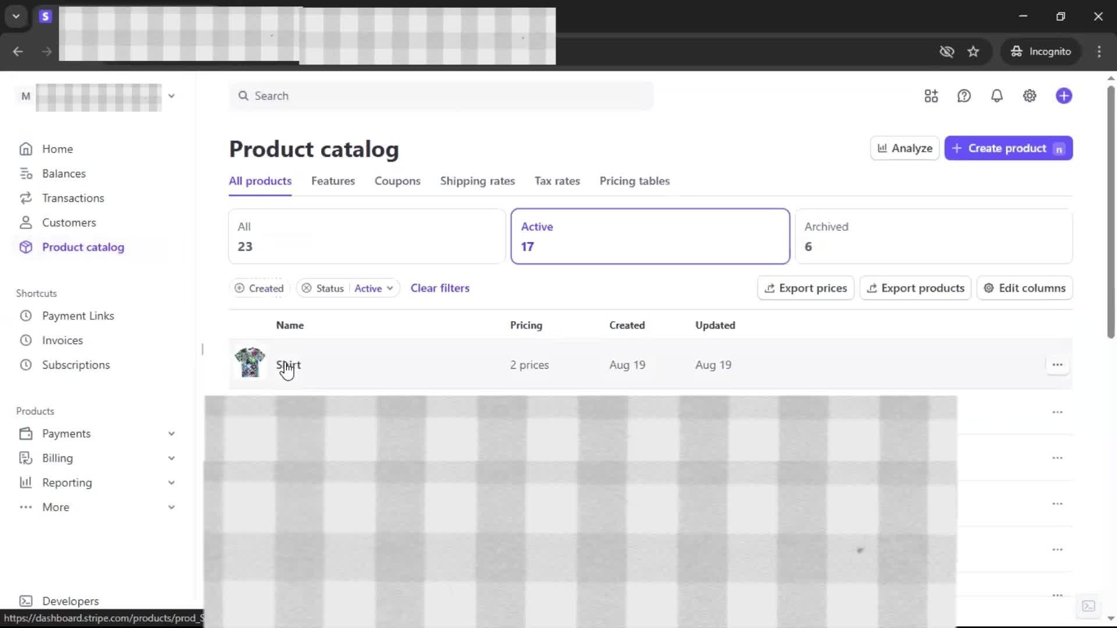Click the Billing document icon
The height and width of the screenshot is (628, 1117).
pyautogui.click(x=26, y=458)
